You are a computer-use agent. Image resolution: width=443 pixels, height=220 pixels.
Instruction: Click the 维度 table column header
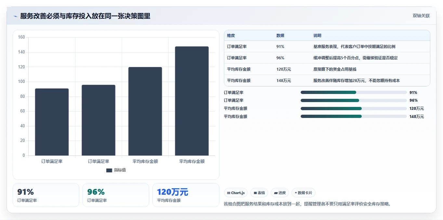pos(231,36)
